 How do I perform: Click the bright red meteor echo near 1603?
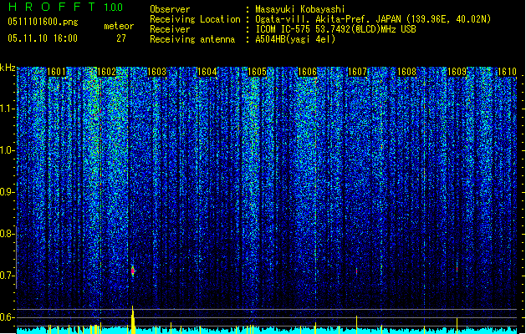pos(133,271)
